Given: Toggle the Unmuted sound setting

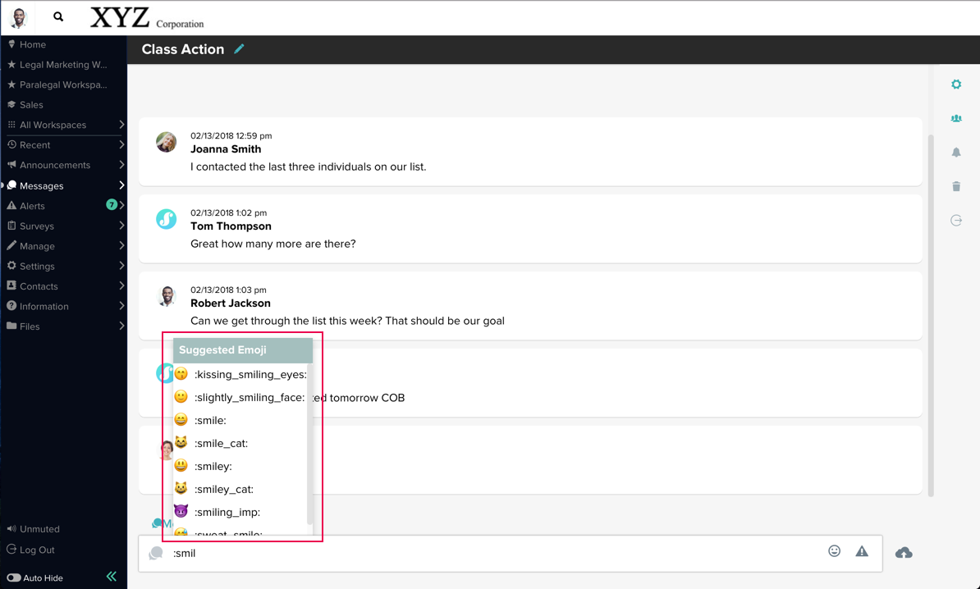Looking at the screenshot, I should pos(33,529).
